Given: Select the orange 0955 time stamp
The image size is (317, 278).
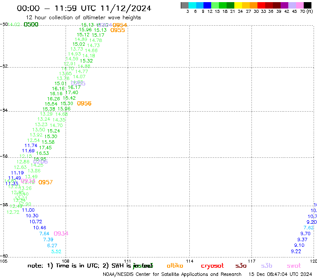Looking at the screenshot, I should point(118,30).
